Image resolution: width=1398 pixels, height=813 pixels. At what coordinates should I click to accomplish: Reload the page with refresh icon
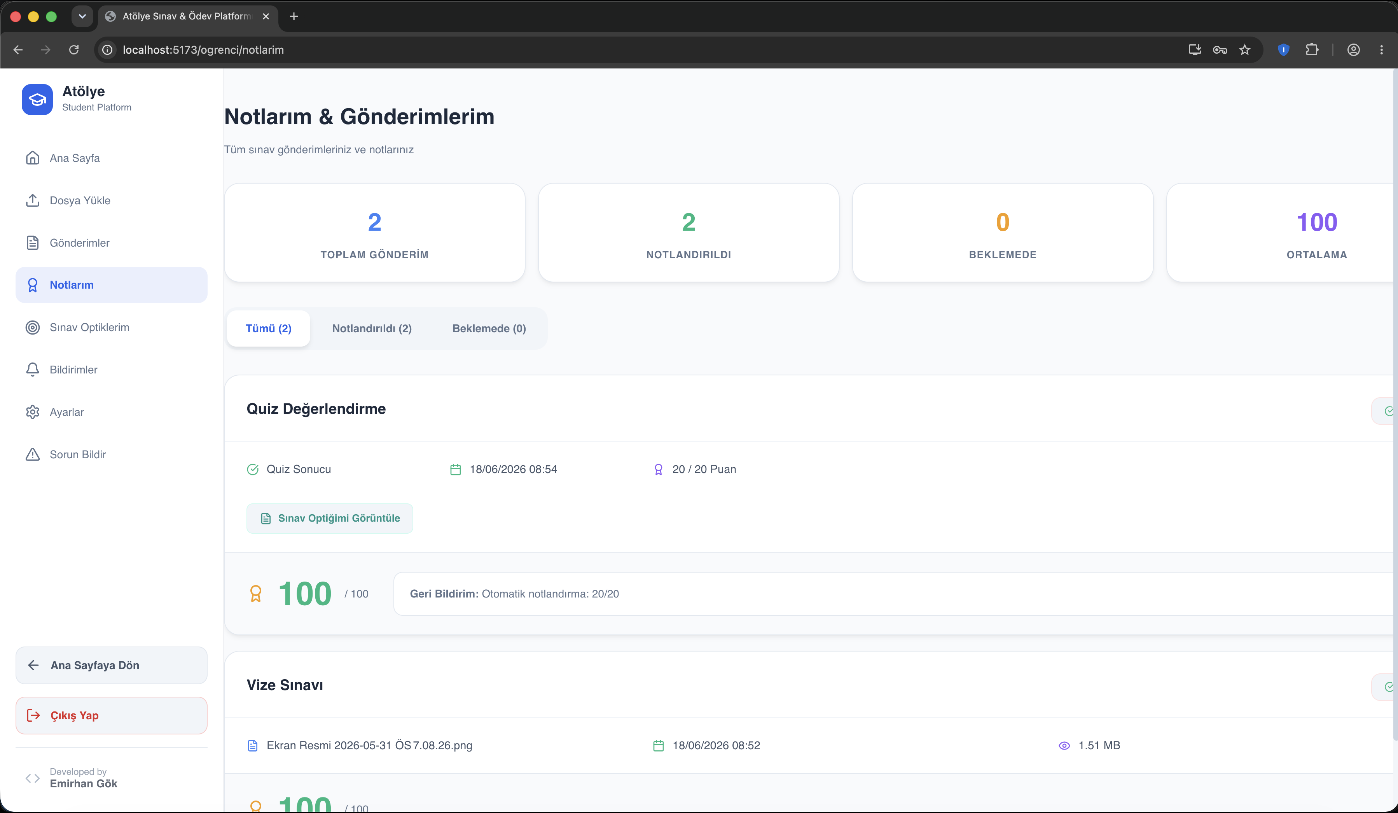[x=74, y=50]
